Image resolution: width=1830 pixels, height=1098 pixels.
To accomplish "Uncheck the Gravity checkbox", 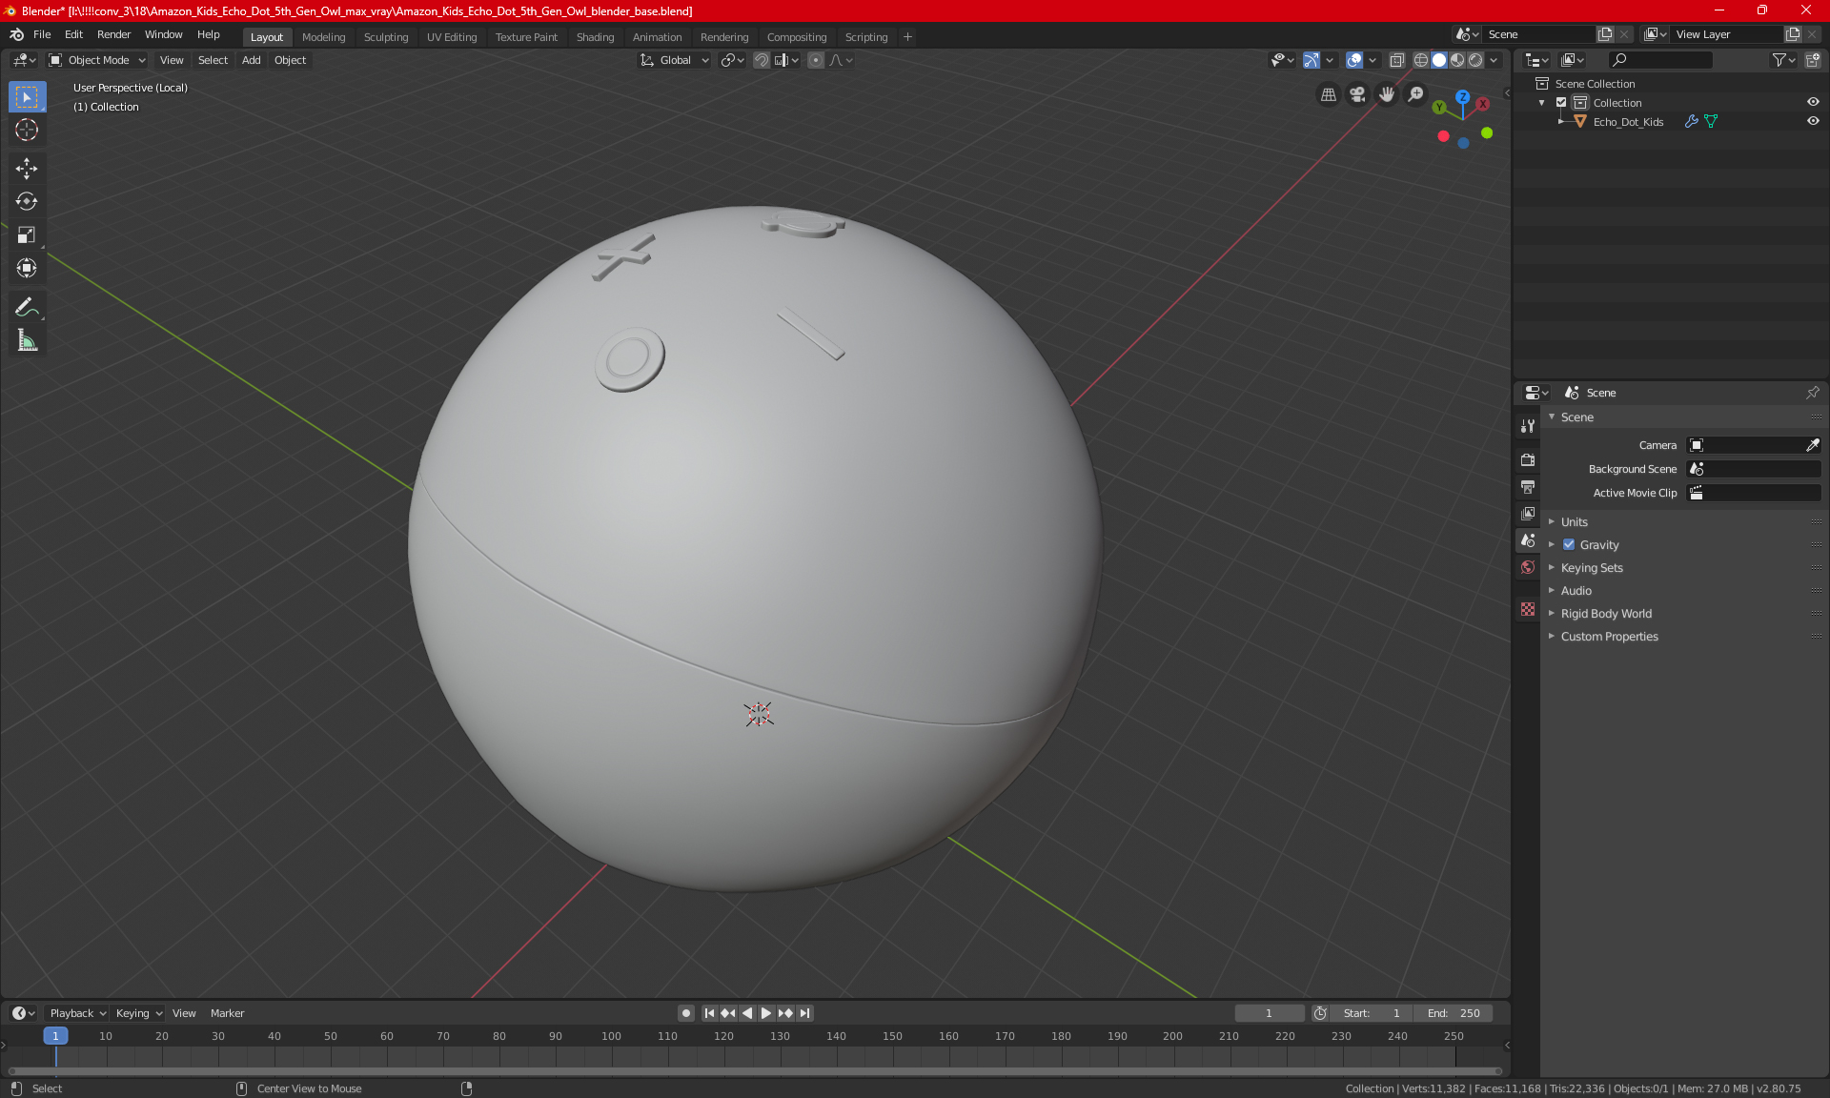I will tap(1569, 545).
